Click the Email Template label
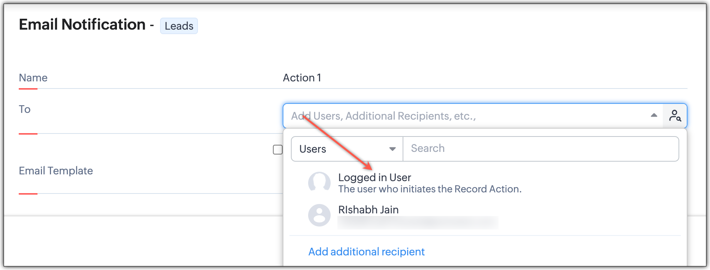 (x=56, y=171)
